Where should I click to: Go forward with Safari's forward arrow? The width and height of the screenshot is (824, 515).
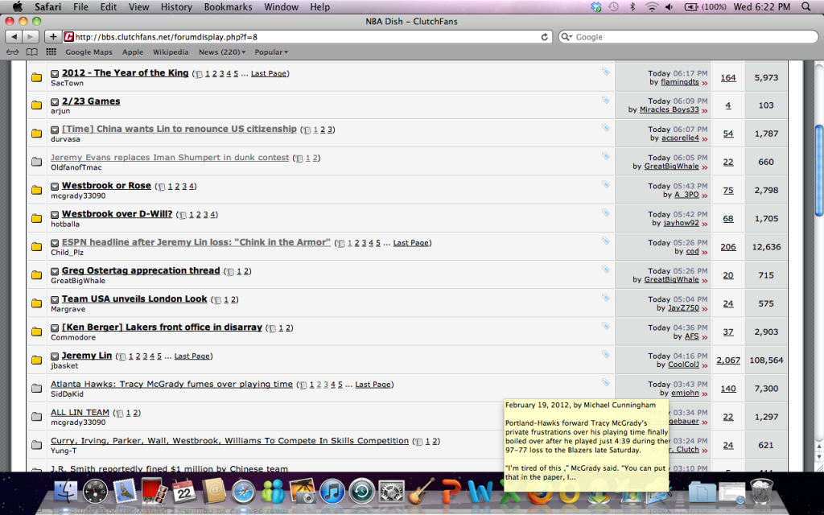(31, 37)
